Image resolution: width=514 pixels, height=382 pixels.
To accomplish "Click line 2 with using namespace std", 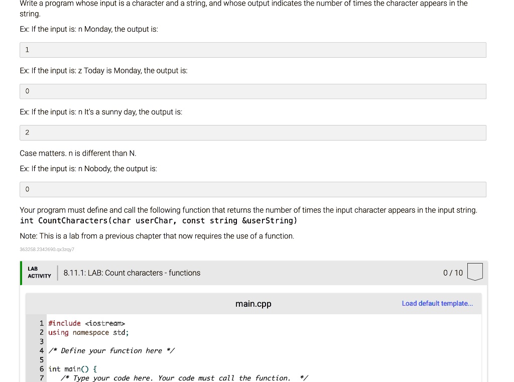I will coord(88,332).
